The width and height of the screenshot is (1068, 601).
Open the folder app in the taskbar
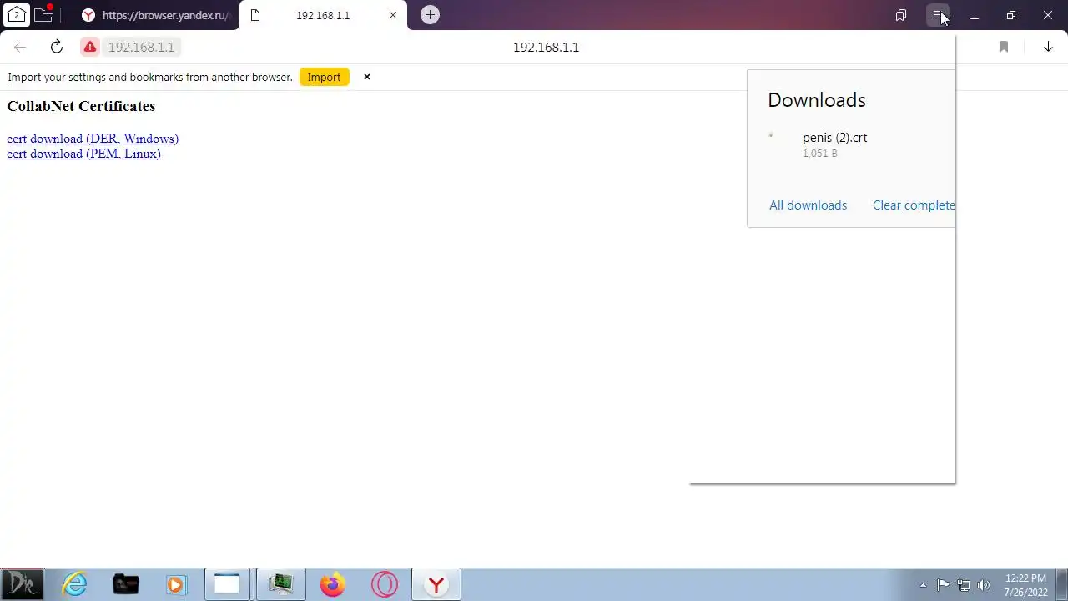pos(125,584)
